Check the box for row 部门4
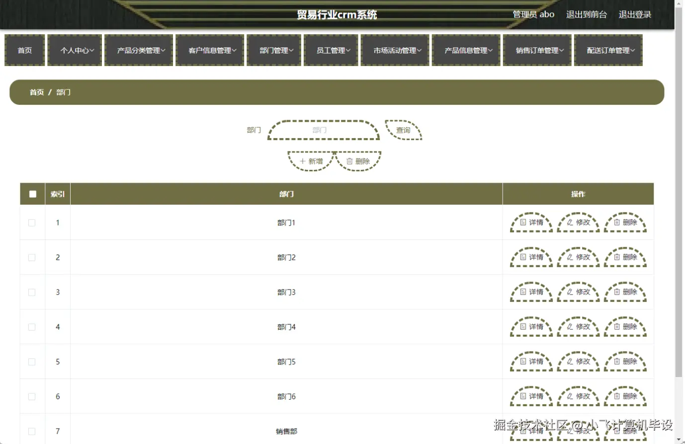The height and width of the screenshot is (444, 685). pyautogui.click(x=32, y=327)
